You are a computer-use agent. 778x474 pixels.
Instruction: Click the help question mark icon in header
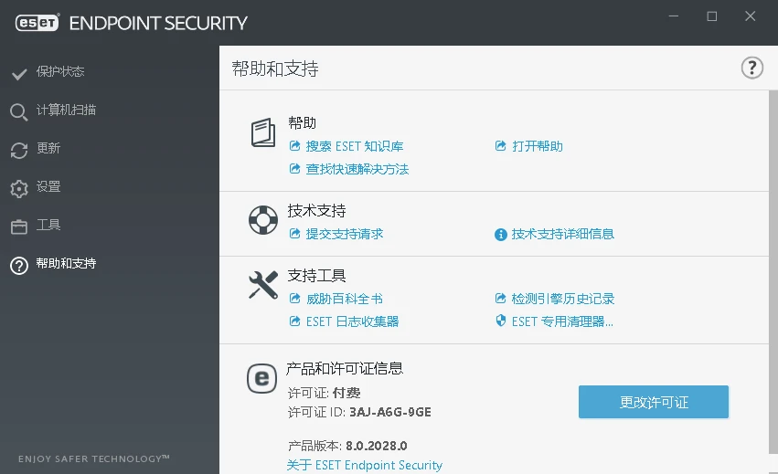click(751, 68)
